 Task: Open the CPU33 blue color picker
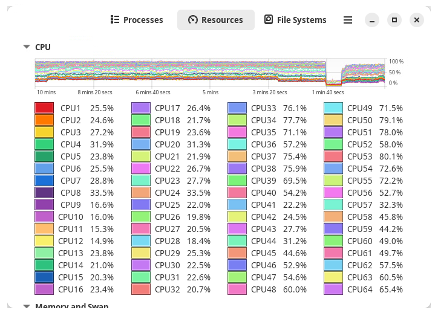[237, 108]
